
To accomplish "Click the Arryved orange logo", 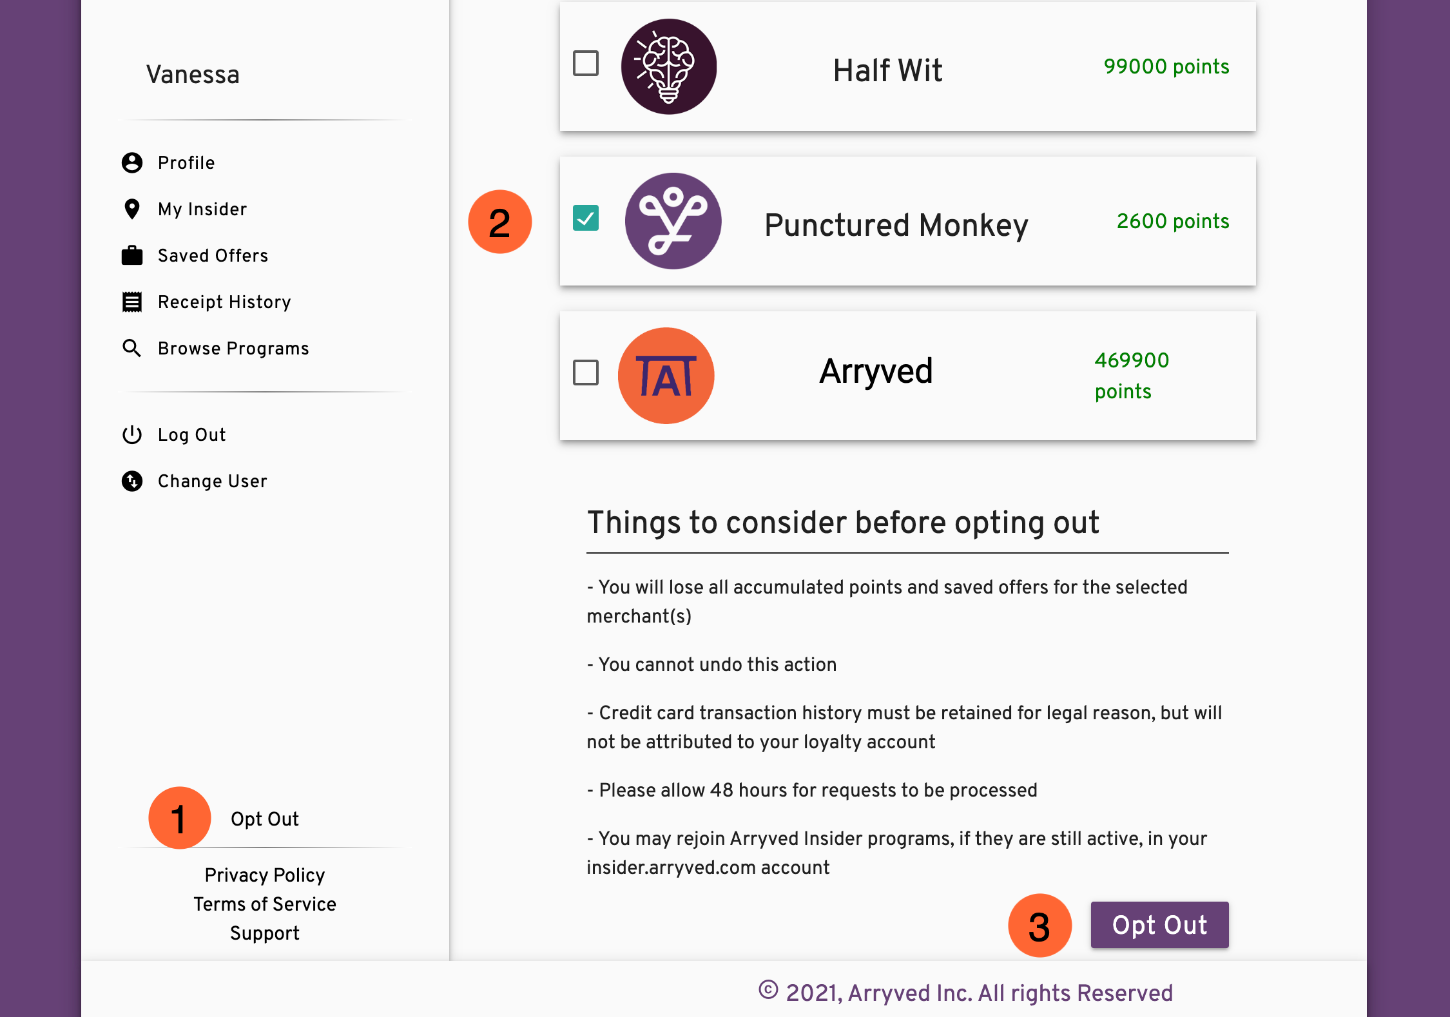I will (x=666, y=376).
